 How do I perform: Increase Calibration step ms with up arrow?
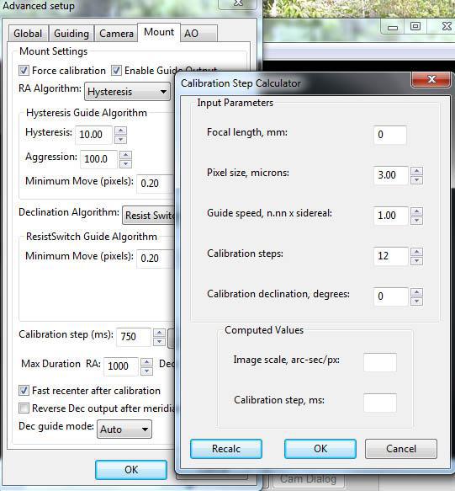point(159,333)
